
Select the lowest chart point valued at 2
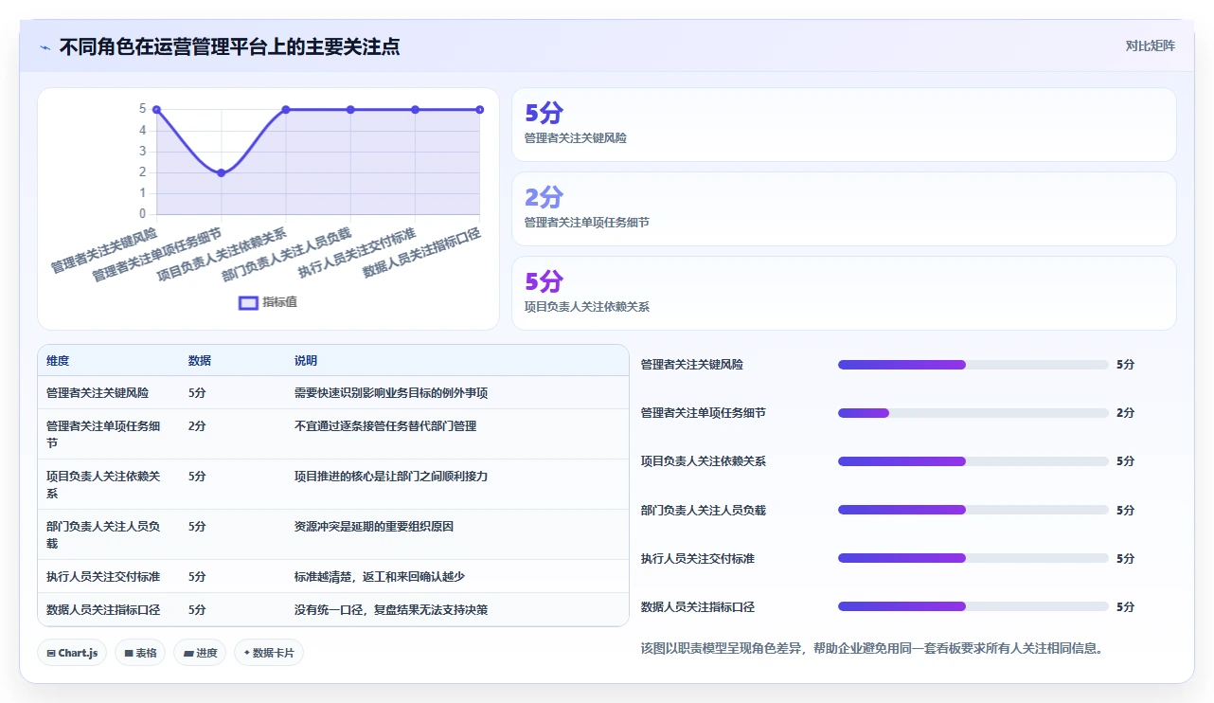pos(222,172)
